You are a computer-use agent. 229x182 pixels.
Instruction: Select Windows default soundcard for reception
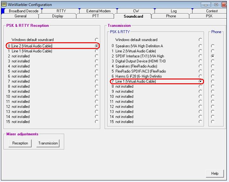coord(96,40)
